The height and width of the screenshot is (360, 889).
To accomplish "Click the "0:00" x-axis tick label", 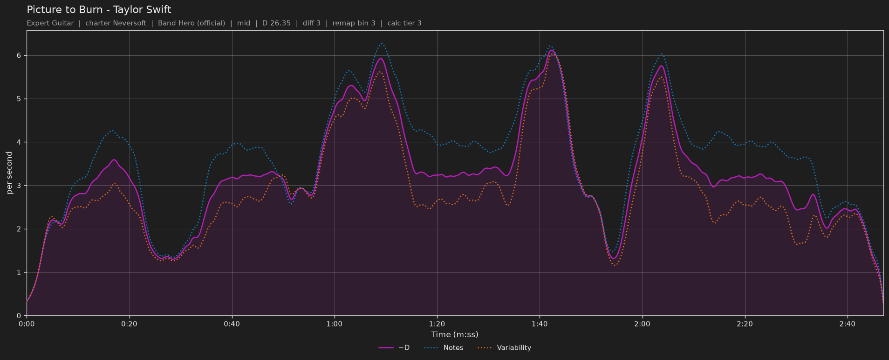I will [27, 324].
